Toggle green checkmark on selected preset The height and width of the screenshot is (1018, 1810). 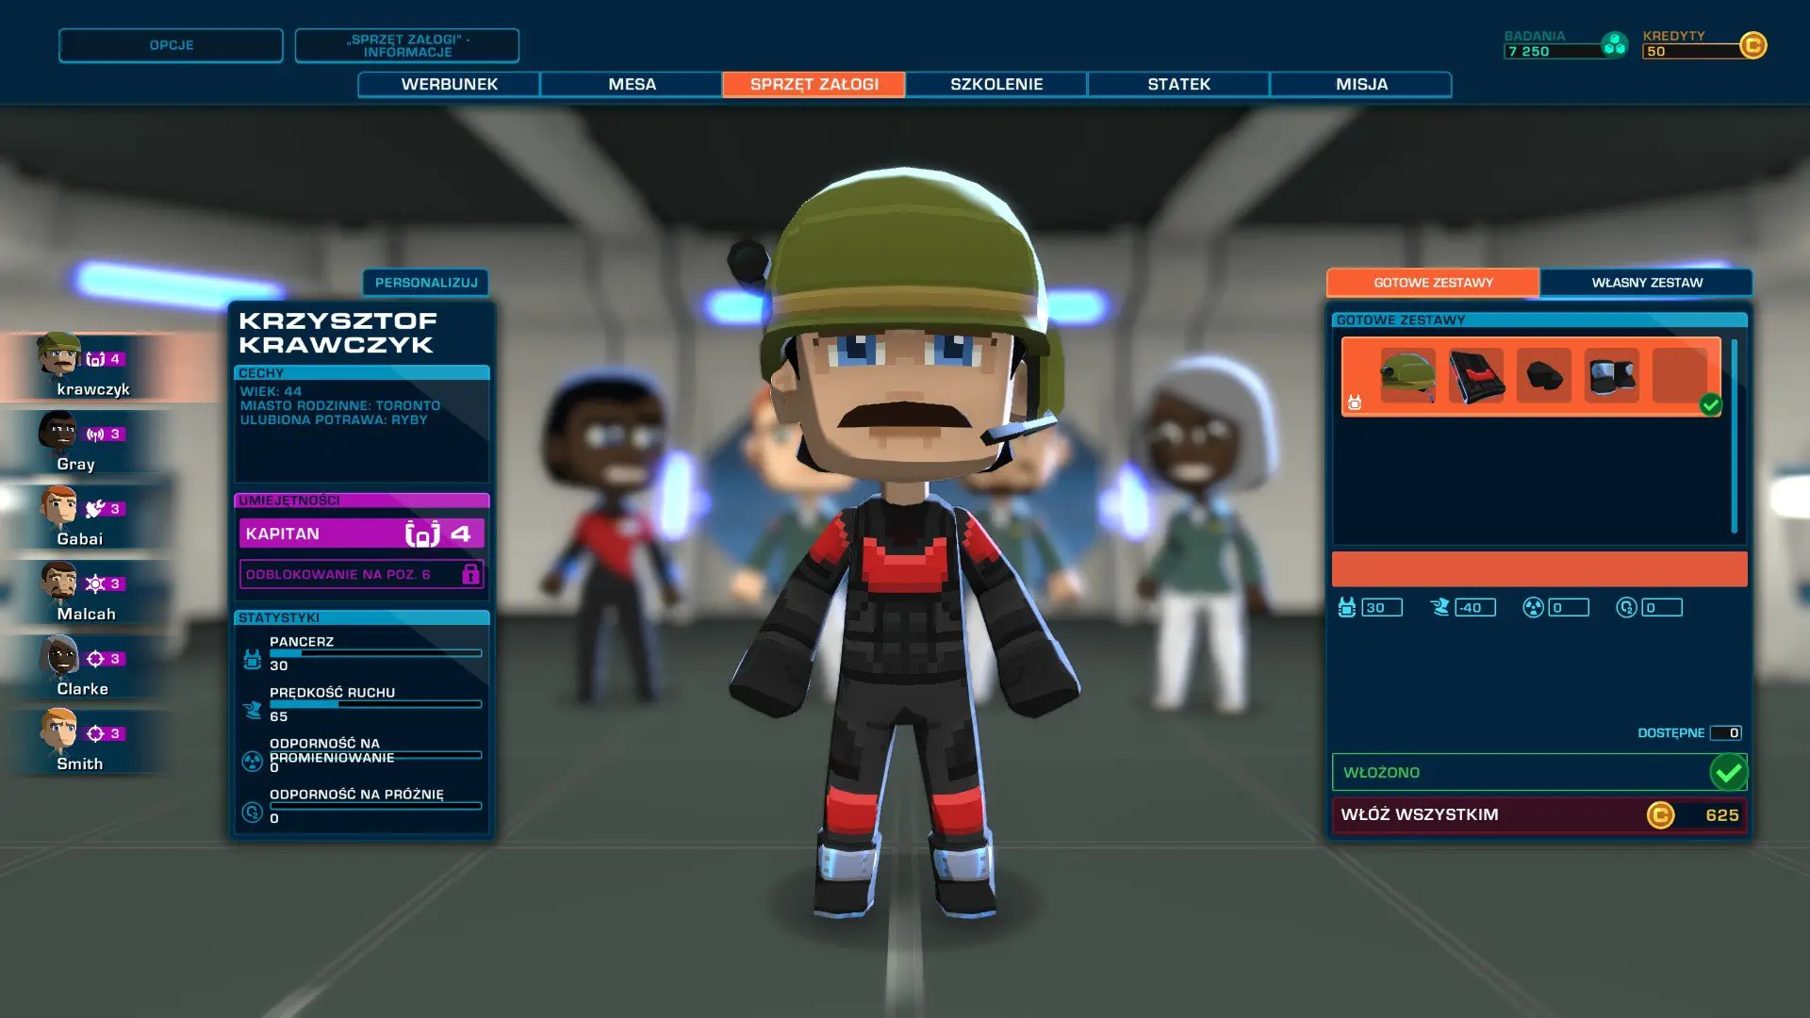pos(1710,405)
